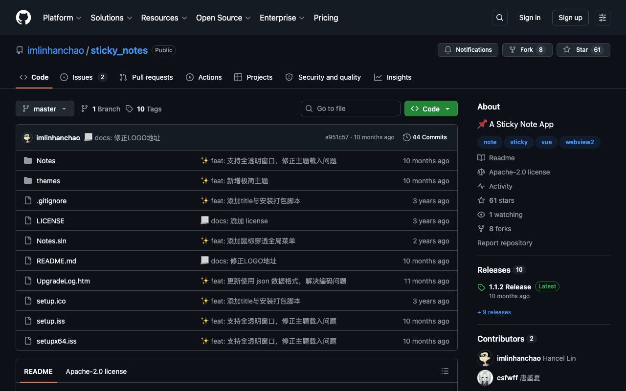Open the 1 Branch link
The height and width of the screenshot is (391, 626).
[101, 109]
